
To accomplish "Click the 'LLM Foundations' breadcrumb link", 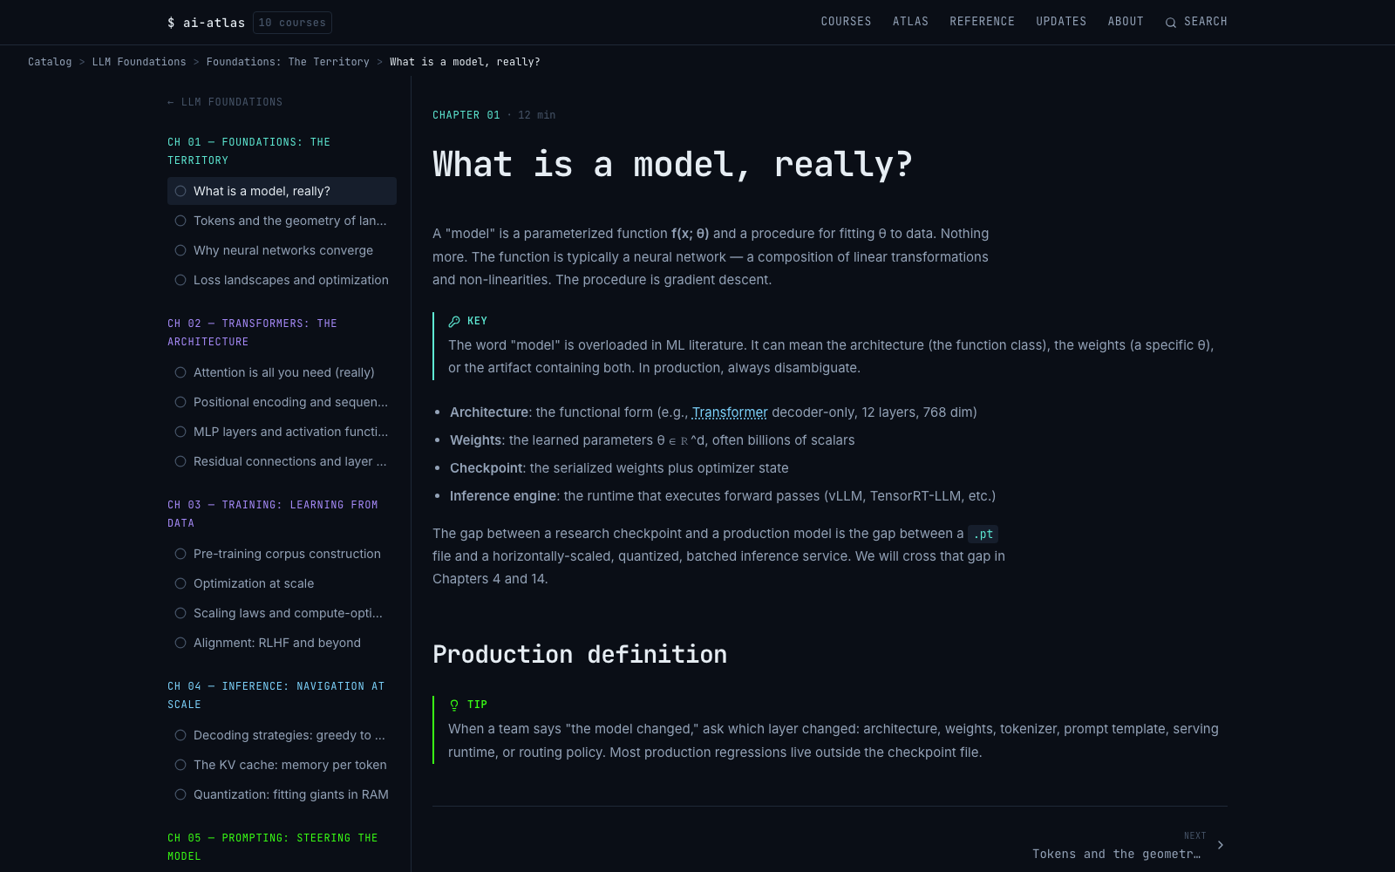I will click(139, 62).
